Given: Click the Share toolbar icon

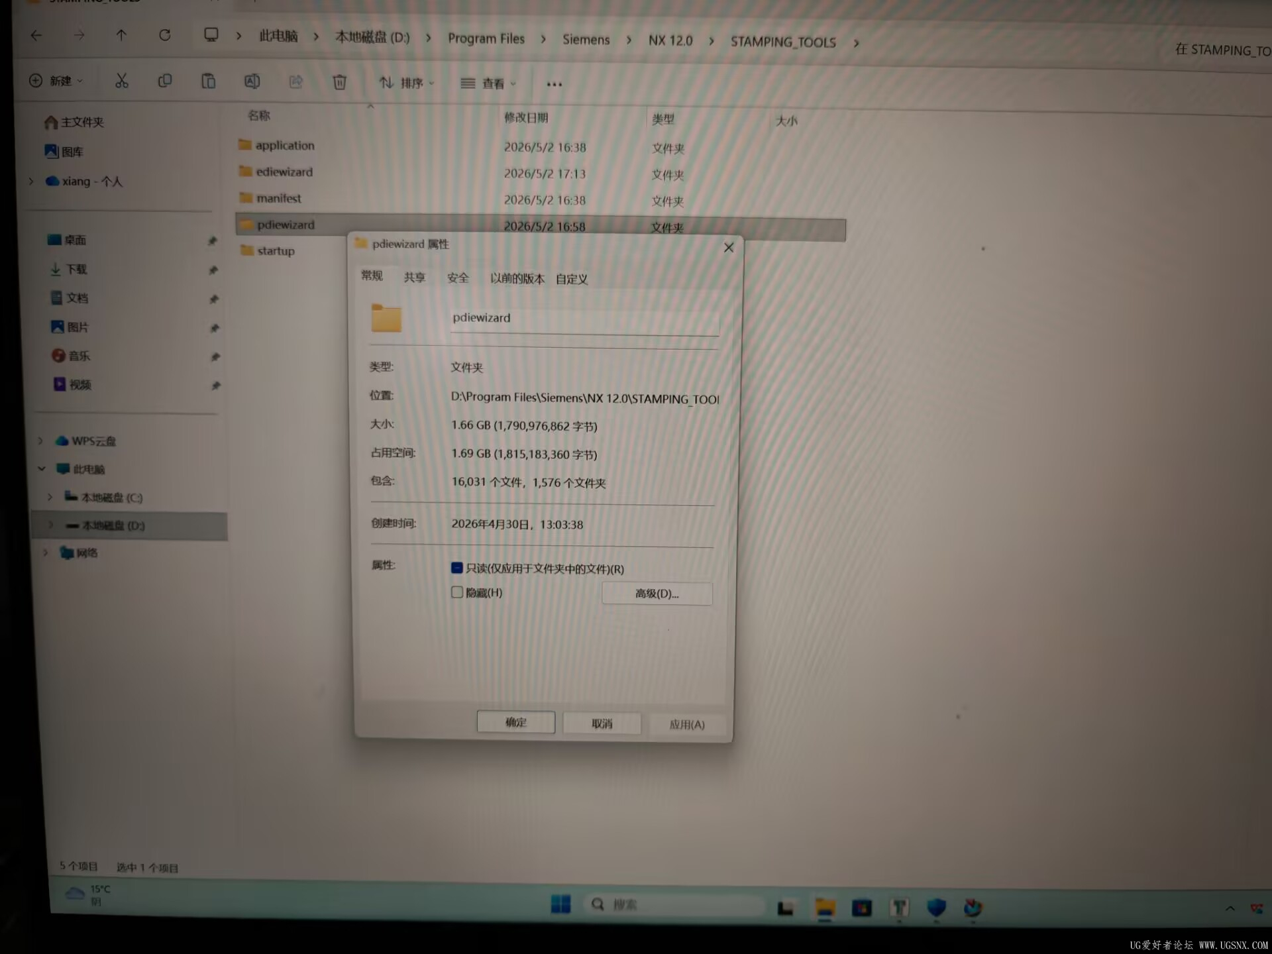Looking at the screenshot, I should click(296, 81).
